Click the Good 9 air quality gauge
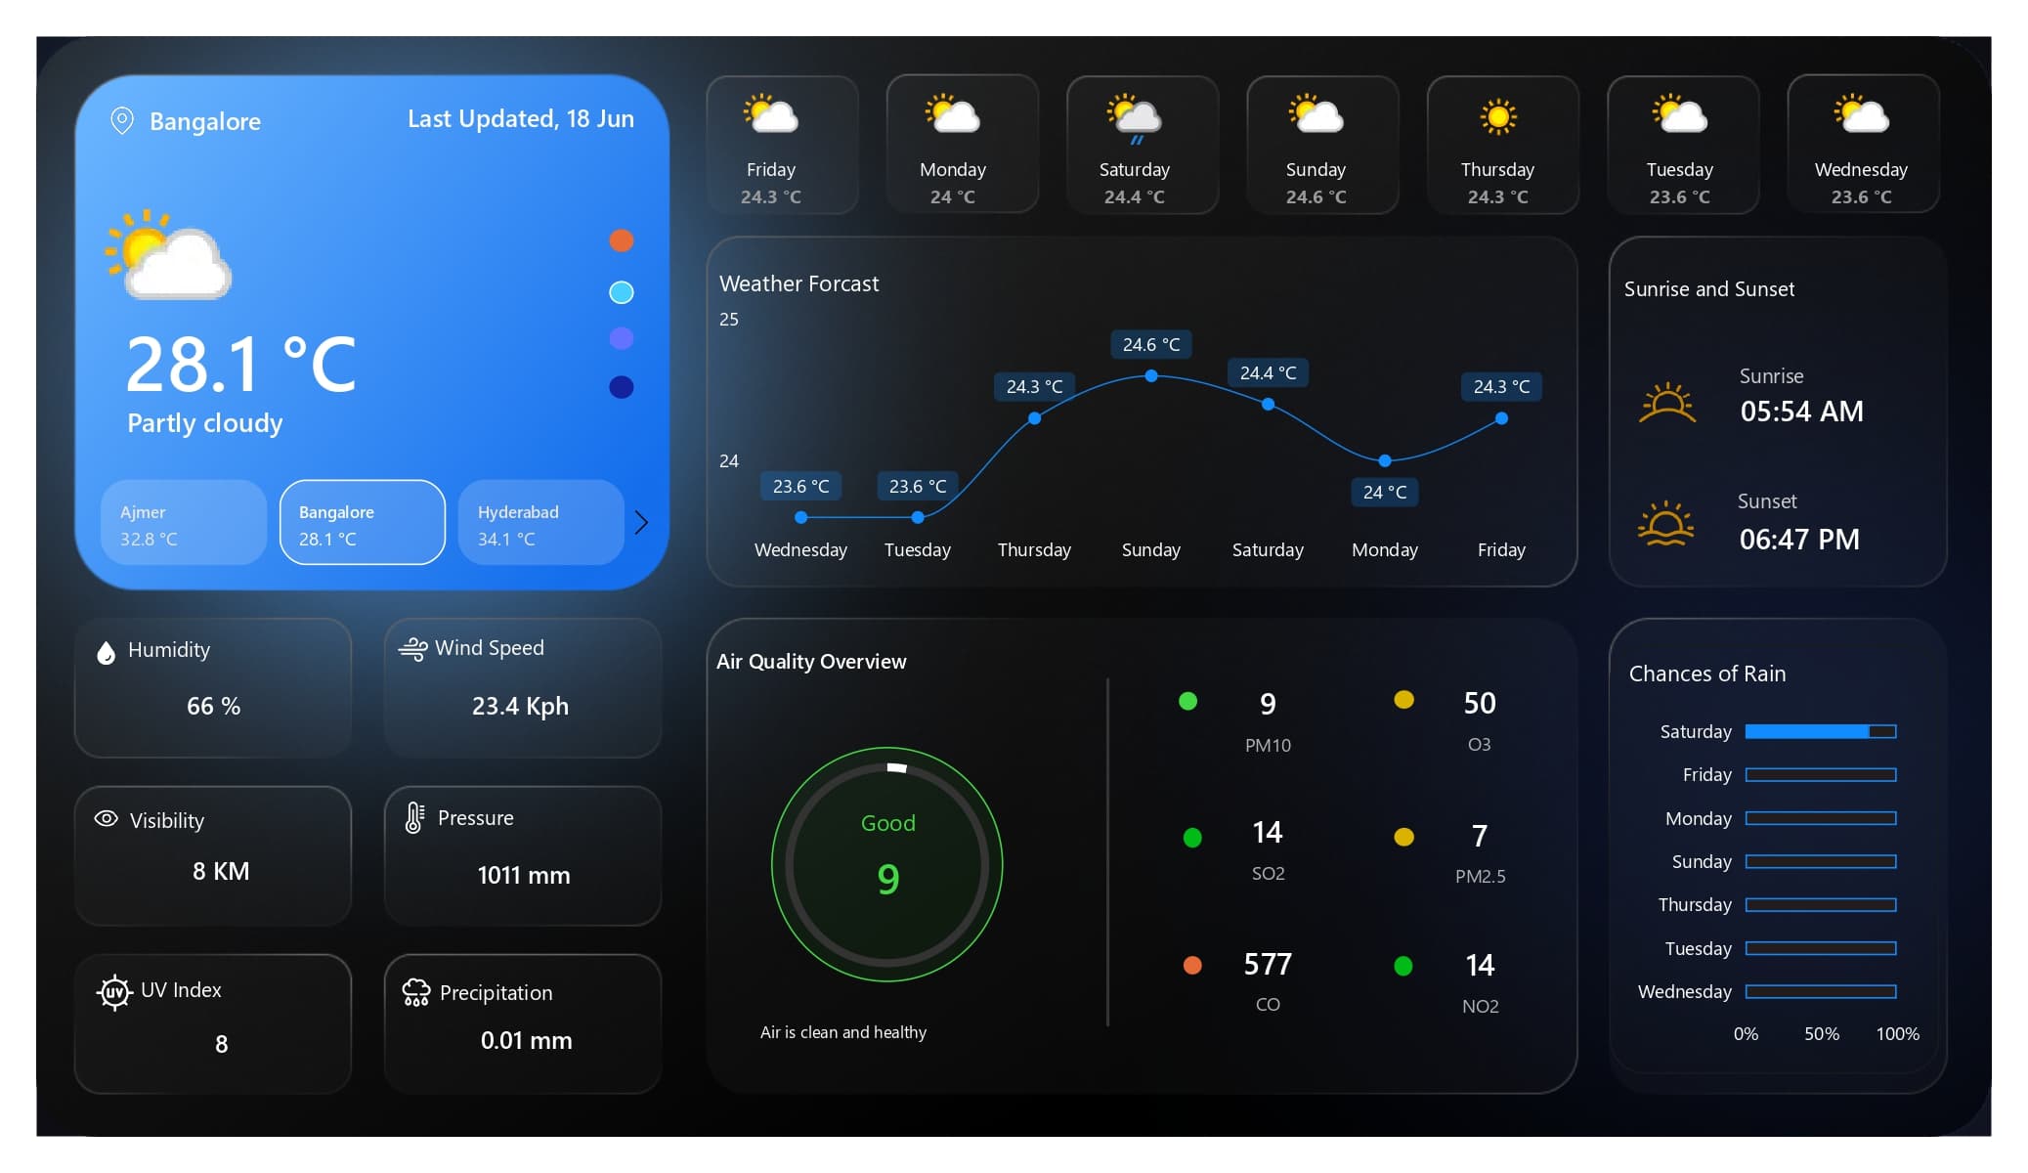 (x=887, y=864)
